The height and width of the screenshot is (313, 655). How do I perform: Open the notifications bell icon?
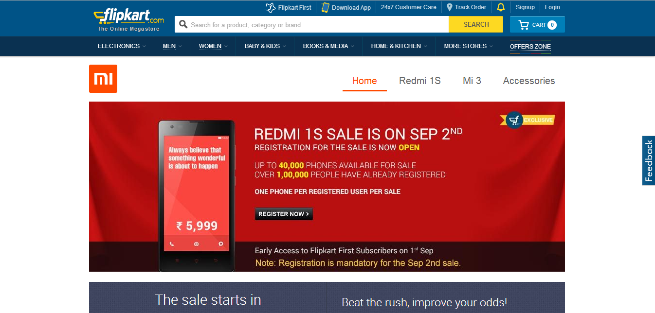(501, 7)
